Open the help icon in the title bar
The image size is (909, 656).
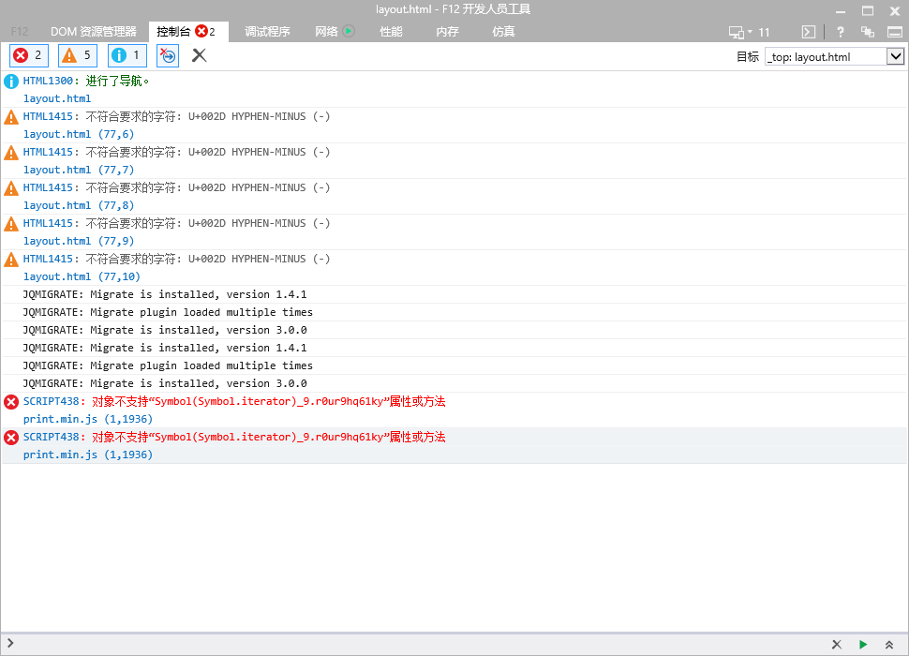tap(840, 31)
